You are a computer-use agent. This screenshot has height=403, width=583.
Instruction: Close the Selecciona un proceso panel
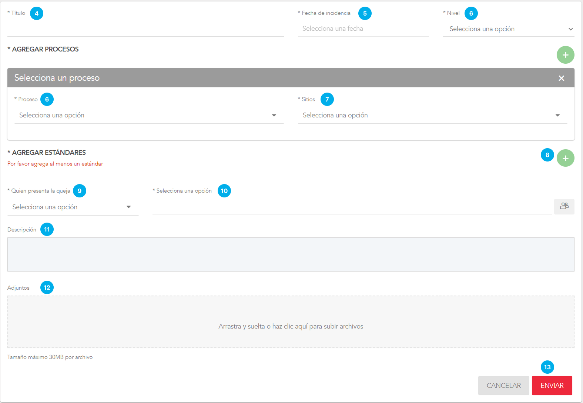(561, 78)
